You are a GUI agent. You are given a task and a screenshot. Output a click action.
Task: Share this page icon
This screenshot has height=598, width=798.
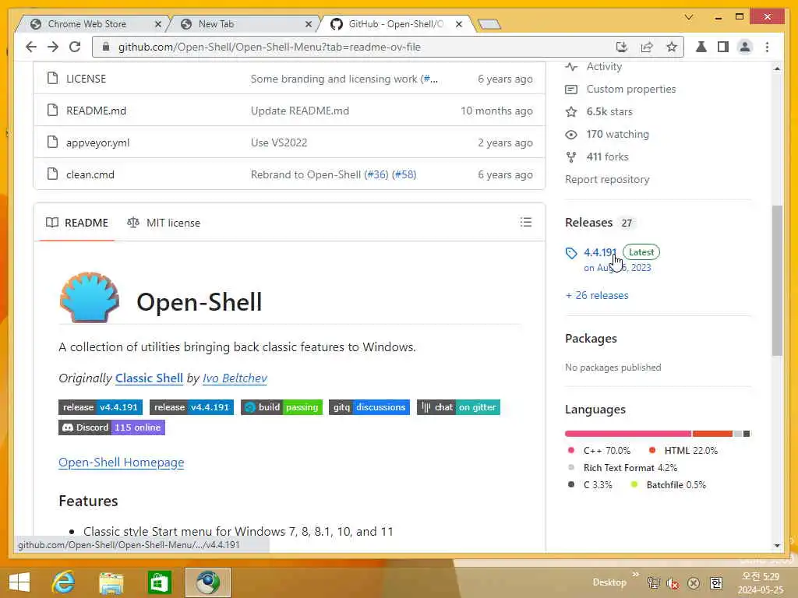click(x=647, y=47)
